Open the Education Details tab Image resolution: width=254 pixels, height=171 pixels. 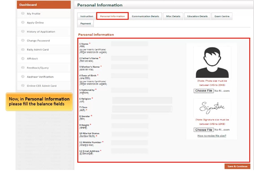point(197,16)
